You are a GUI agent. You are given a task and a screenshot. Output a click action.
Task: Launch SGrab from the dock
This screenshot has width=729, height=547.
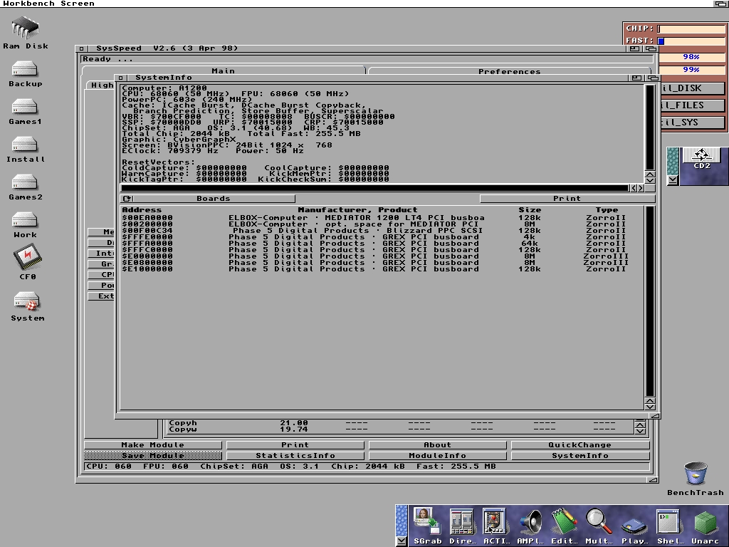427,526
